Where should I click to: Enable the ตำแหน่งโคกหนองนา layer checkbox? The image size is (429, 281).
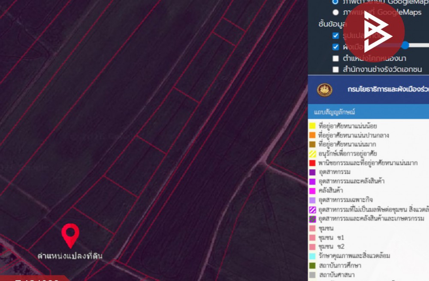coord(335,58)
